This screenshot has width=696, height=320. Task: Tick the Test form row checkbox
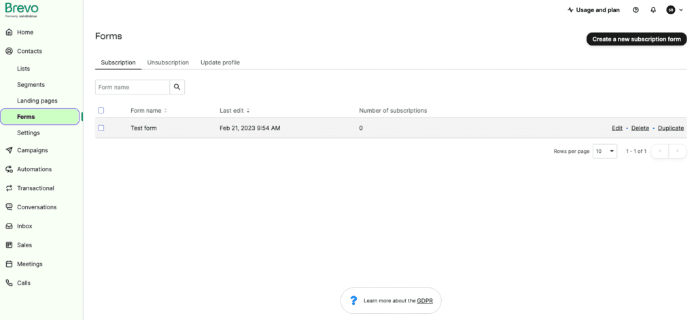(x=101, y=128)
